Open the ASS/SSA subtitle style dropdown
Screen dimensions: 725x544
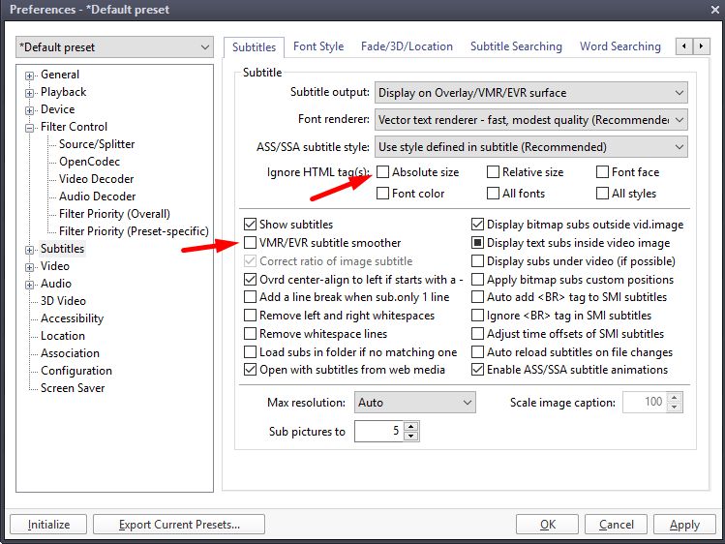pos(530,147)
